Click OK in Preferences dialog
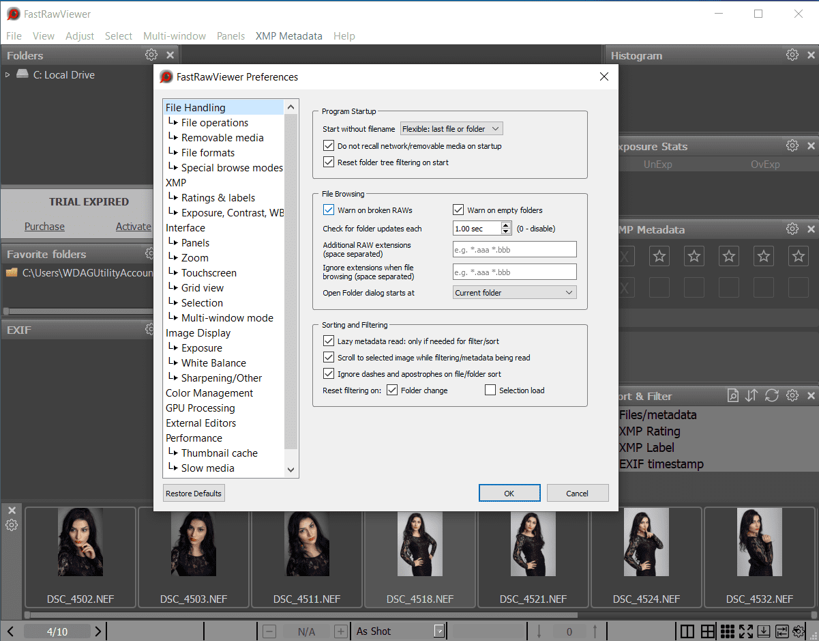The height and width of the screenshot is (641, 819). (x=509, y=493)
